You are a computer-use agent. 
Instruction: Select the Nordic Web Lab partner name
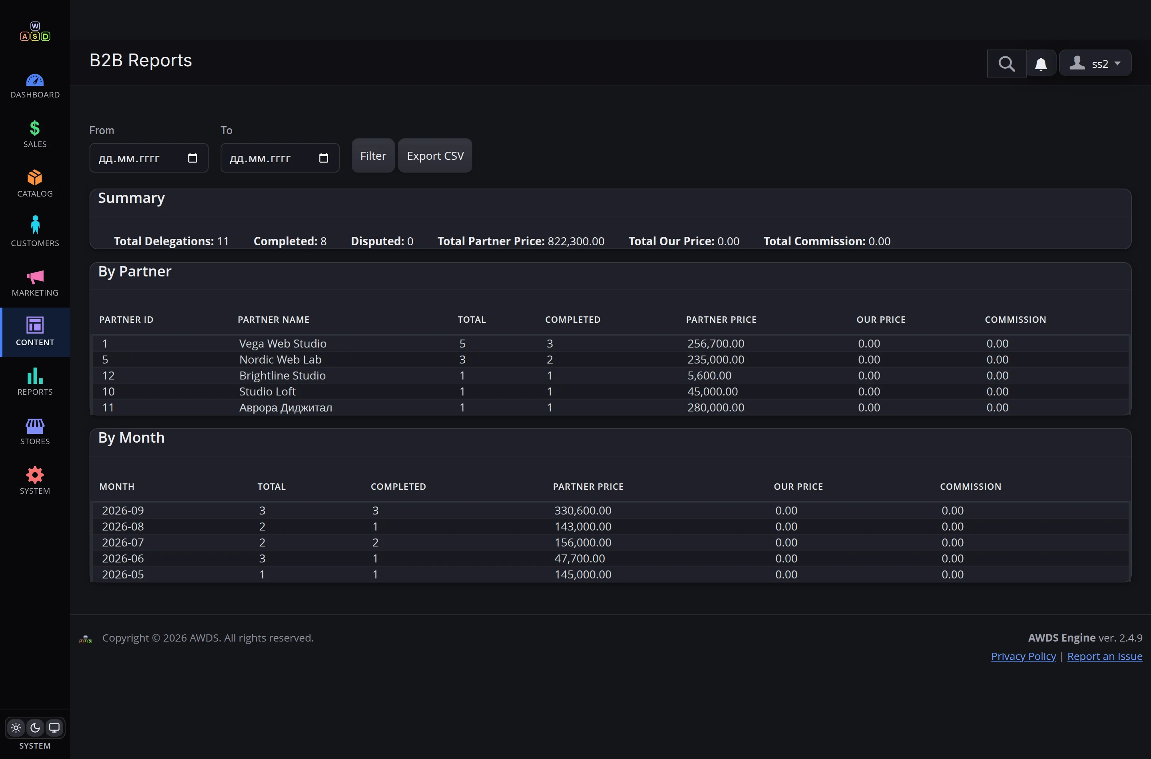(281, 359)
